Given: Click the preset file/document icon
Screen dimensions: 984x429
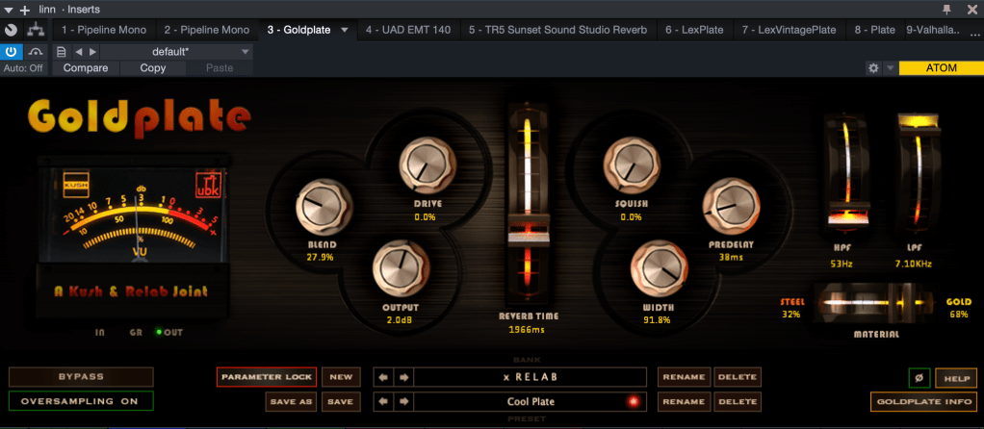Looking at the screenshot, I should 62,52.
